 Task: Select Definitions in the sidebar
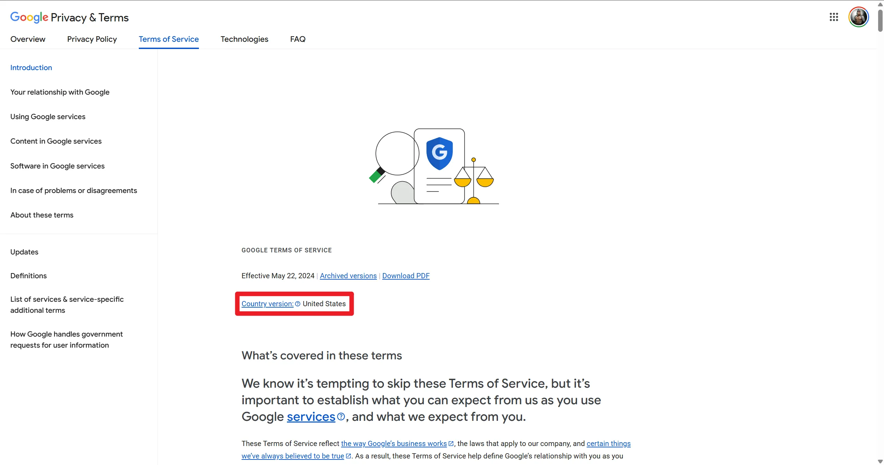[28, 276]
